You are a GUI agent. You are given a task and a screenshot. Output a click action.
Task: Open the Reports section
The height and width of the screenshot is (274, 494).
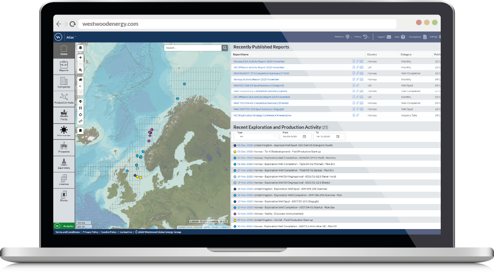pos(64,66)
